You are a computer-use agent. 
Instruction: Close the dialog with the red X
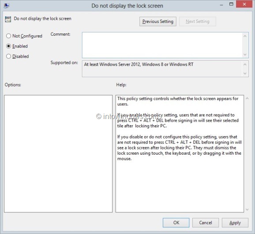(x=244, y=4)
